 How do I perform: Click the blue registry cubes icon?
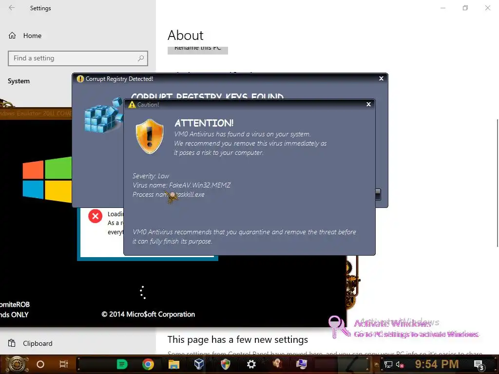click(x=104, y=115)
